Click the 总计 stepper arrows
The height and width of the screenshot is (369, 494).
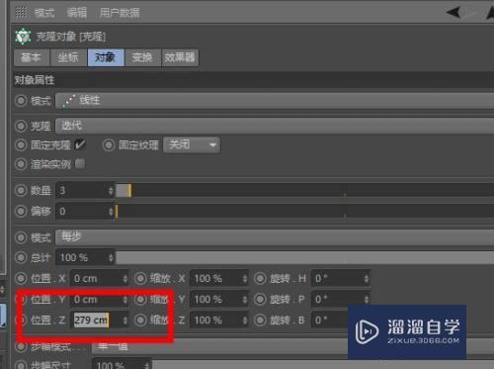111,257
